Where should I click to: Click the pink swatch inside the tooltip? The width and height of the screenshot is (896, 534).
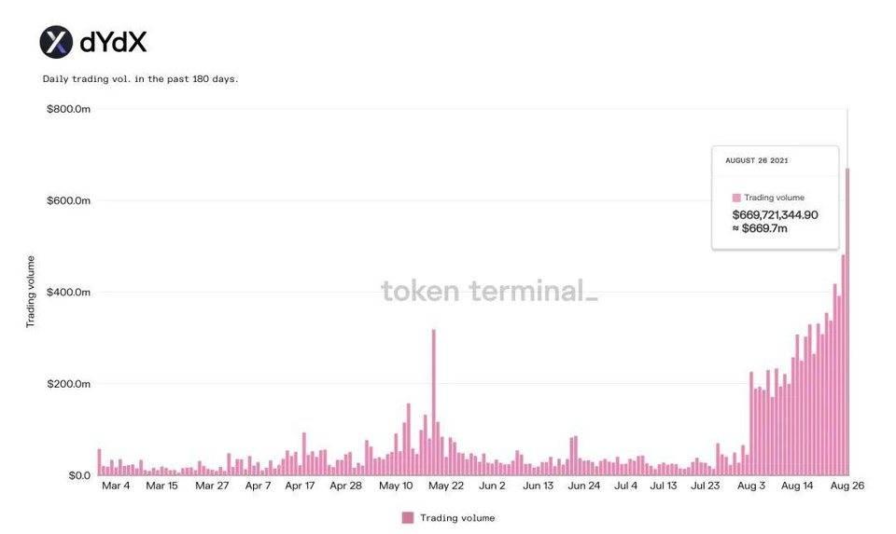(x=736, y=198)
